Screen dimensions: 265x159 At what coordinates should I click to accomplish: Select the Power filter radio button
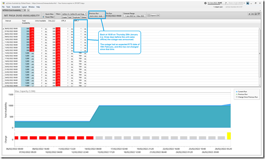(x=43, y=17)
